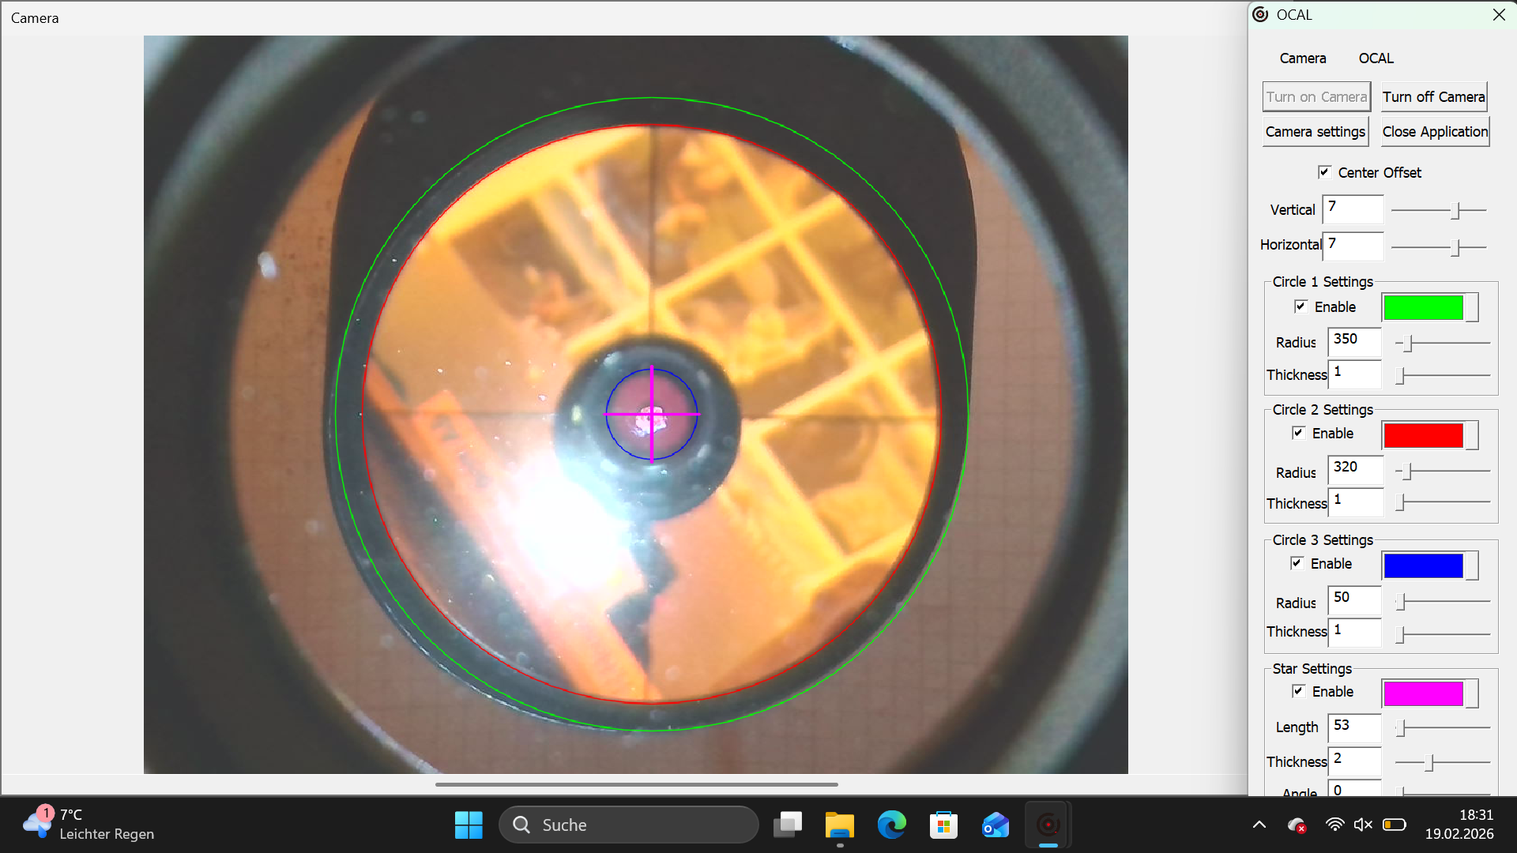Click Turn on Camera button

click(1316, 97)
